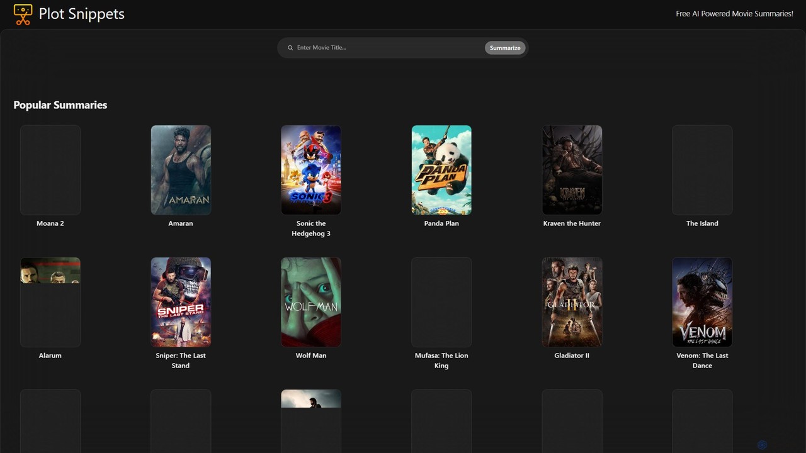
Task: Open the Panda Plan poster
Action: [441, 170]
